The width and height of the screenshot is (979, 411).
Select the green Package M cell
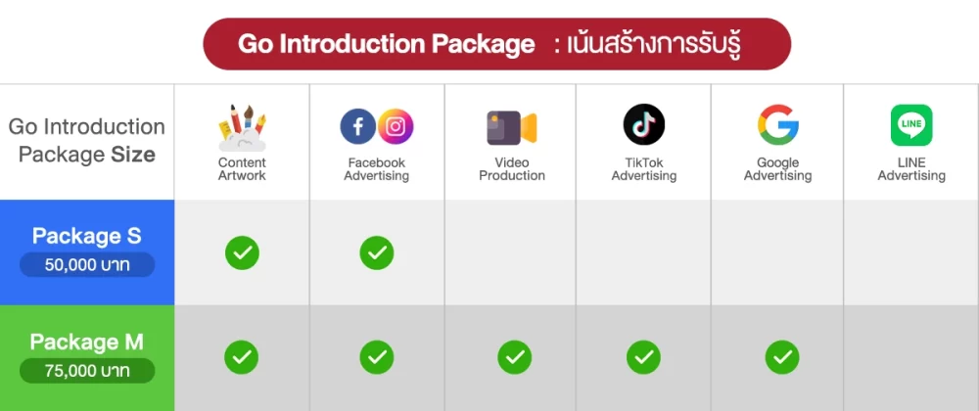(x=87, y=342)
